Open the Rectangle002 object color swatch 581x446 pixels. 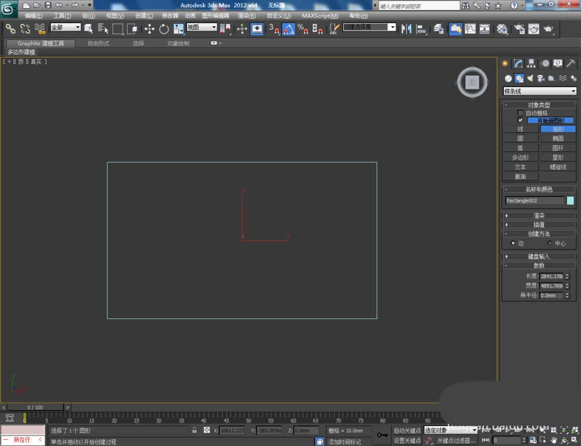[571, 200]
